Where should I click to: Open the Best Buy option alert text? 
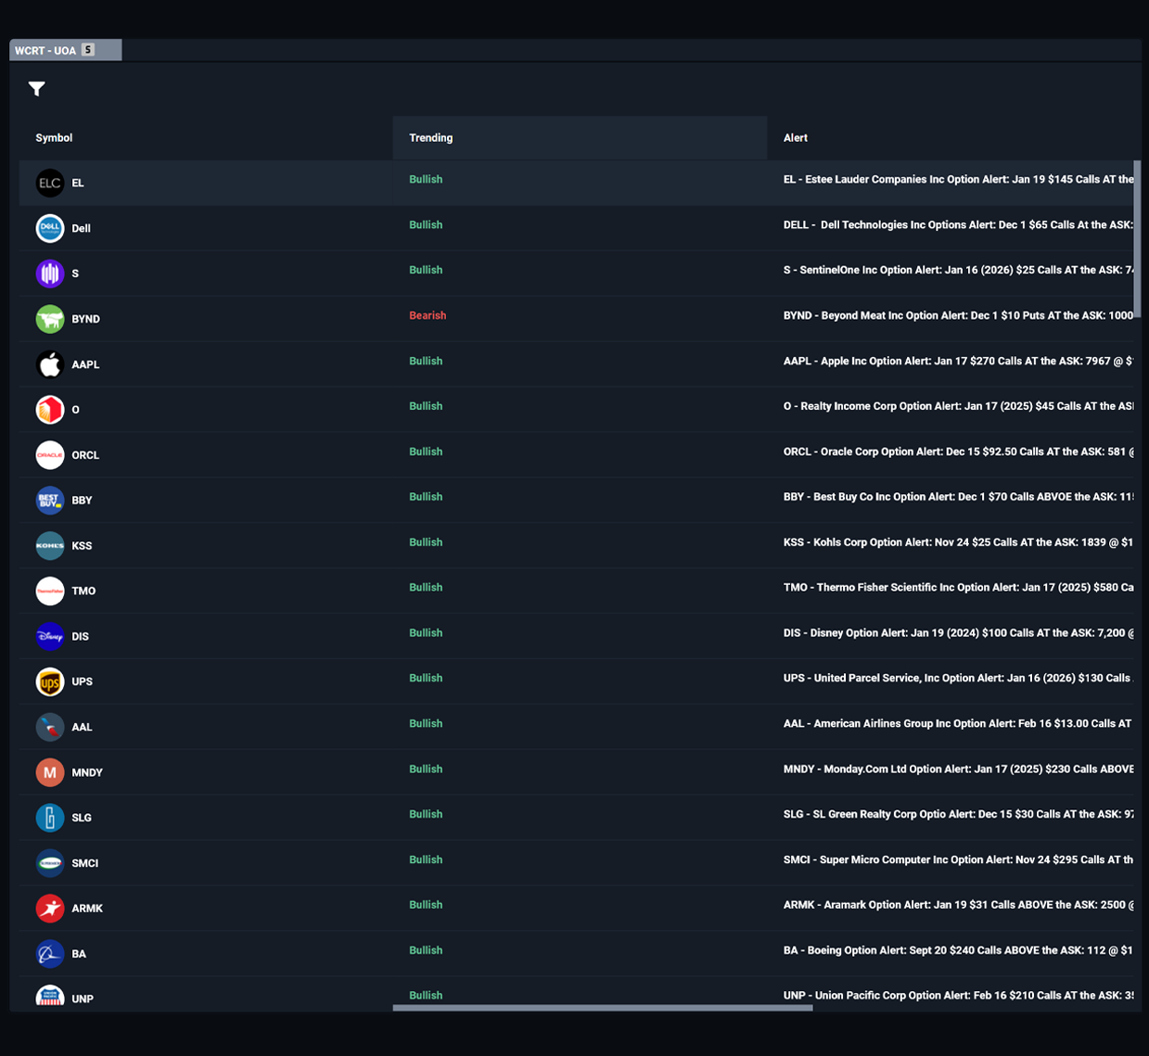click(958, 498)
